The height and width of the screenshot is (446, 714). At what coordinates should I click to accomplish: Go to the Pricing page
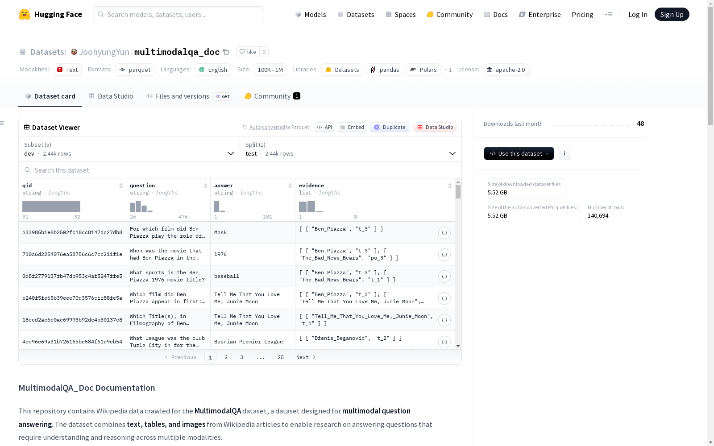pyautogui.click(x=582, y=14)
